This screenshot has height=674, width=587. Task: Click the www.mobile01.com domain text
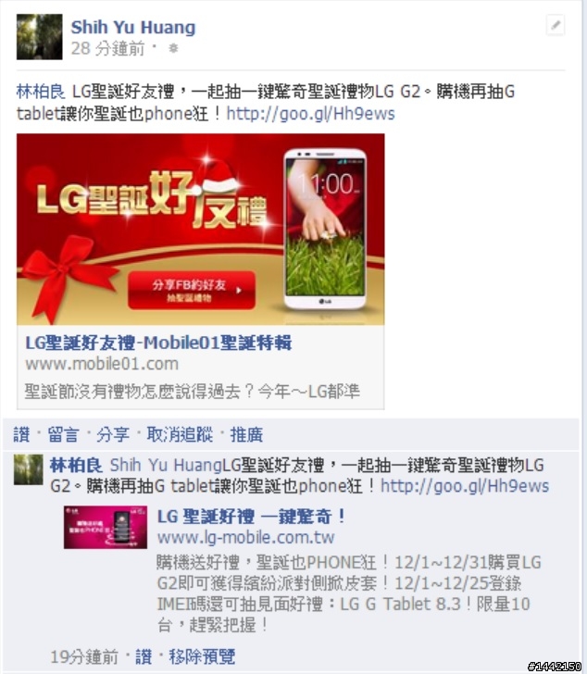coord(102,364)
